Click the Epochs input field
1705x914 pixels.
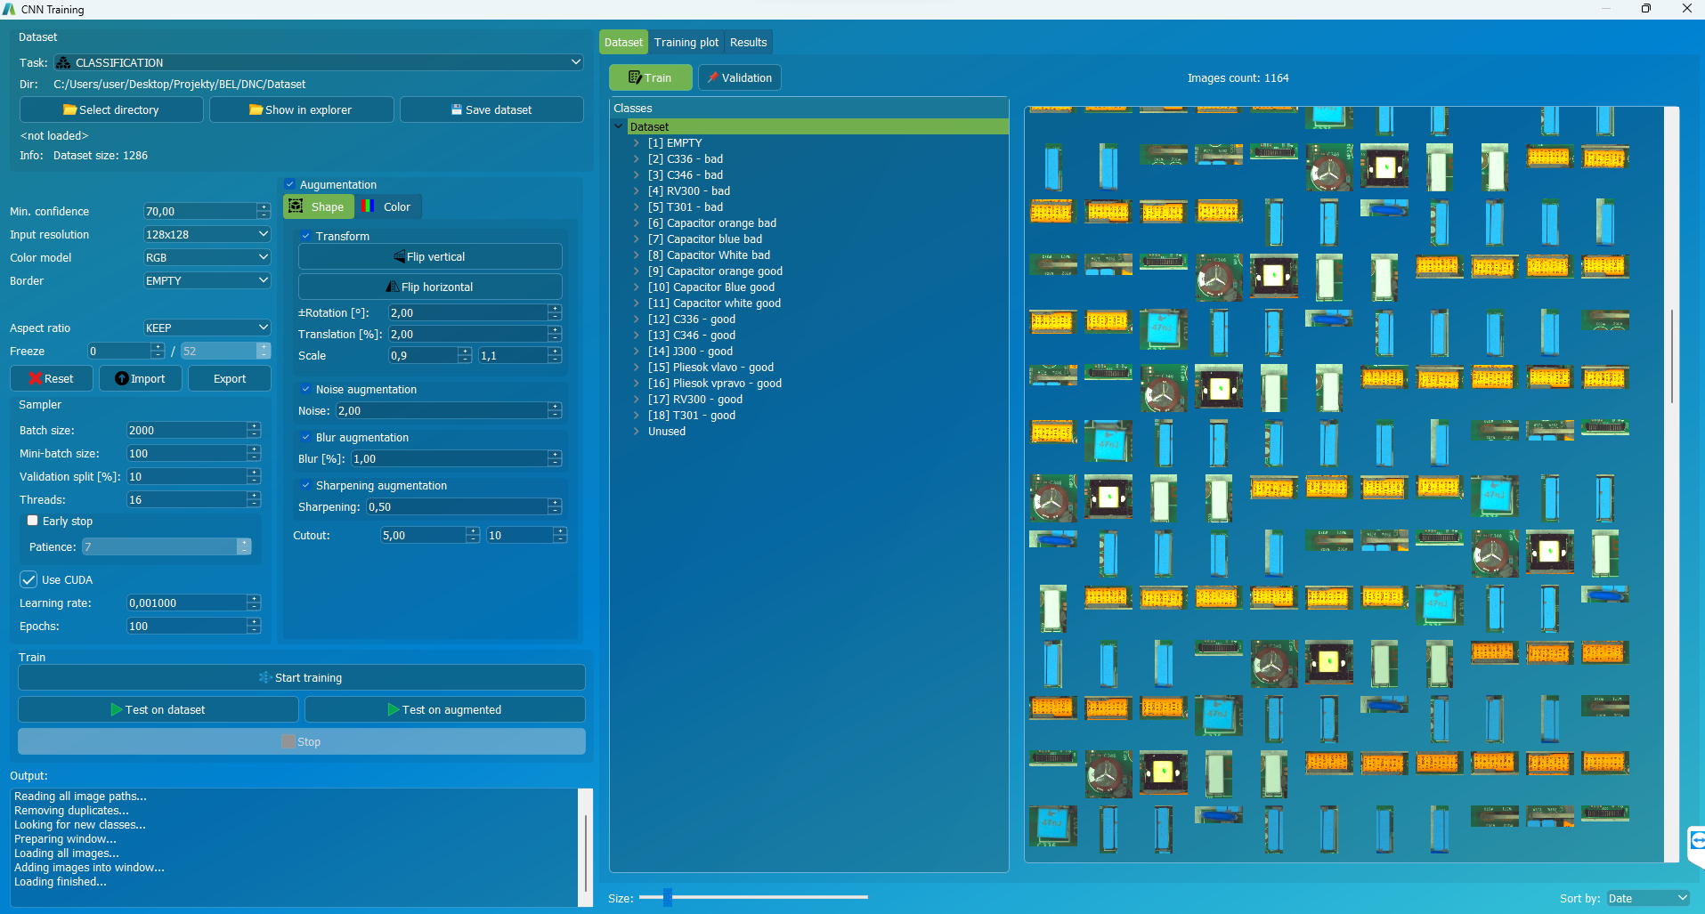[187, 626]
